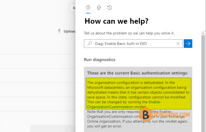The image size is (206, 132).
Task: Open the contact support headset tab
Action: [x=99, y=8]
